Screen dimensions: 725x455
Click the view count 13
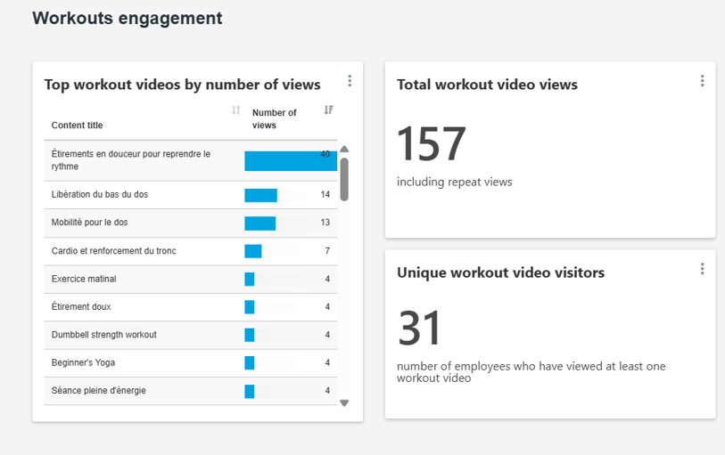(325, 223)
